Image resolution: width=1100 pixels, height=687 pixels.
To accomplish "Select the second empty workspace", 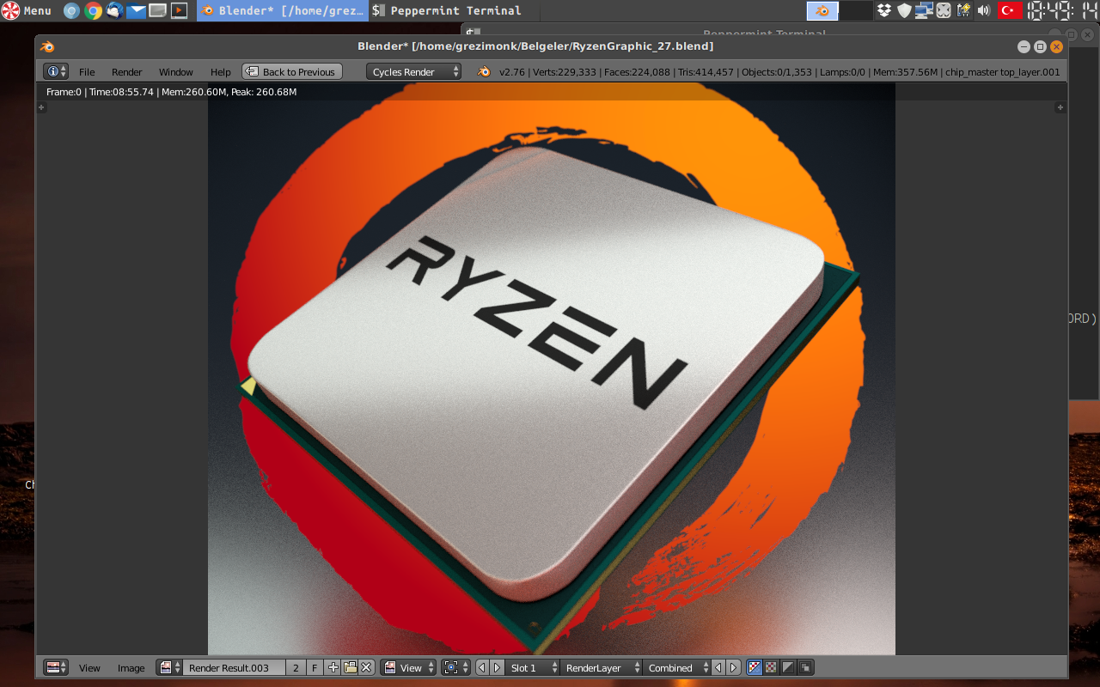I will point(856,10).
